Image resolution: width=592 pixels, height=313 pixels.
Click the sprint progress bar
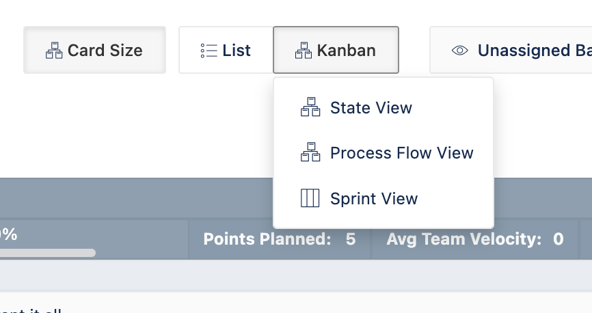pyautogui.click(x=46, y=253)
